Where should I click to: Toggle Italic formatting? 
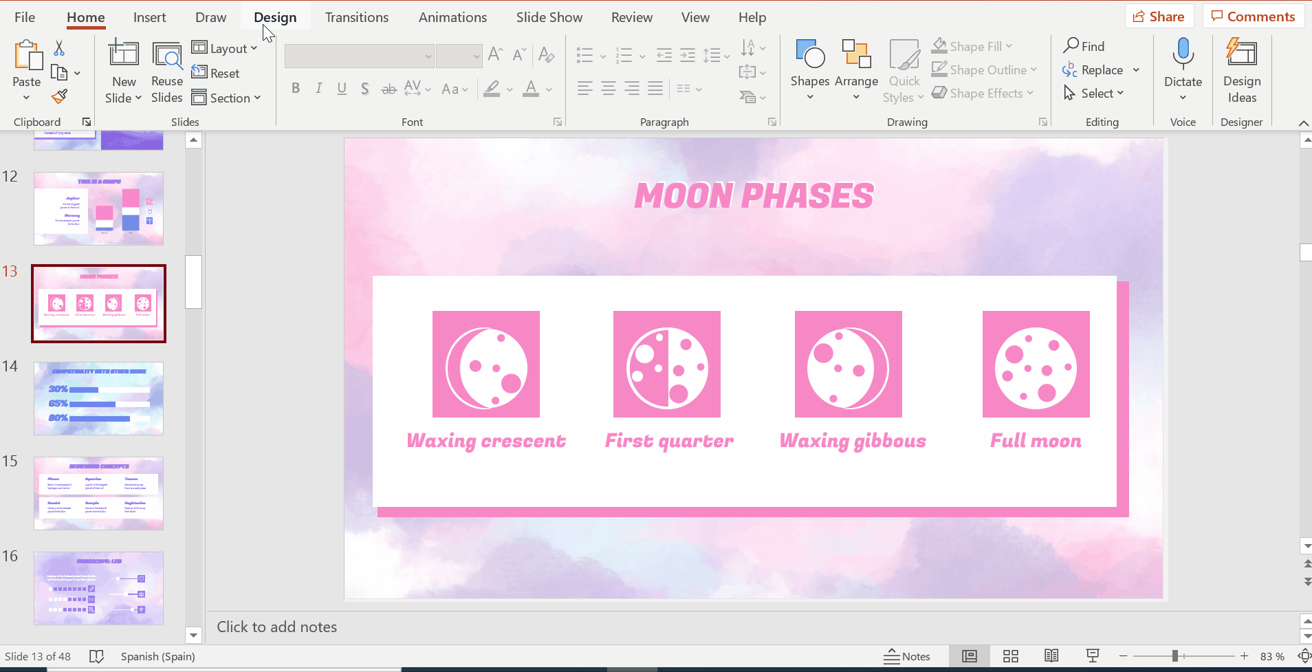(318, 89)
